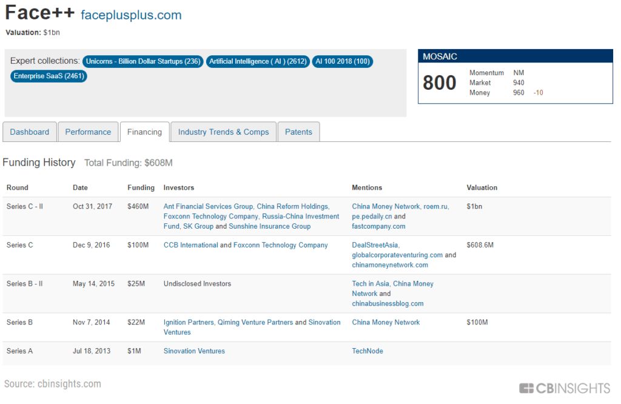
Task: Select the $100M valuation in Series B row
Action: (x=477, y=322)
